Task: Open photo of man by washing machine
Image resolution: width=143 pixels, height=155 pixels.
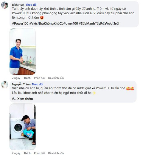Action: point(23,127)
